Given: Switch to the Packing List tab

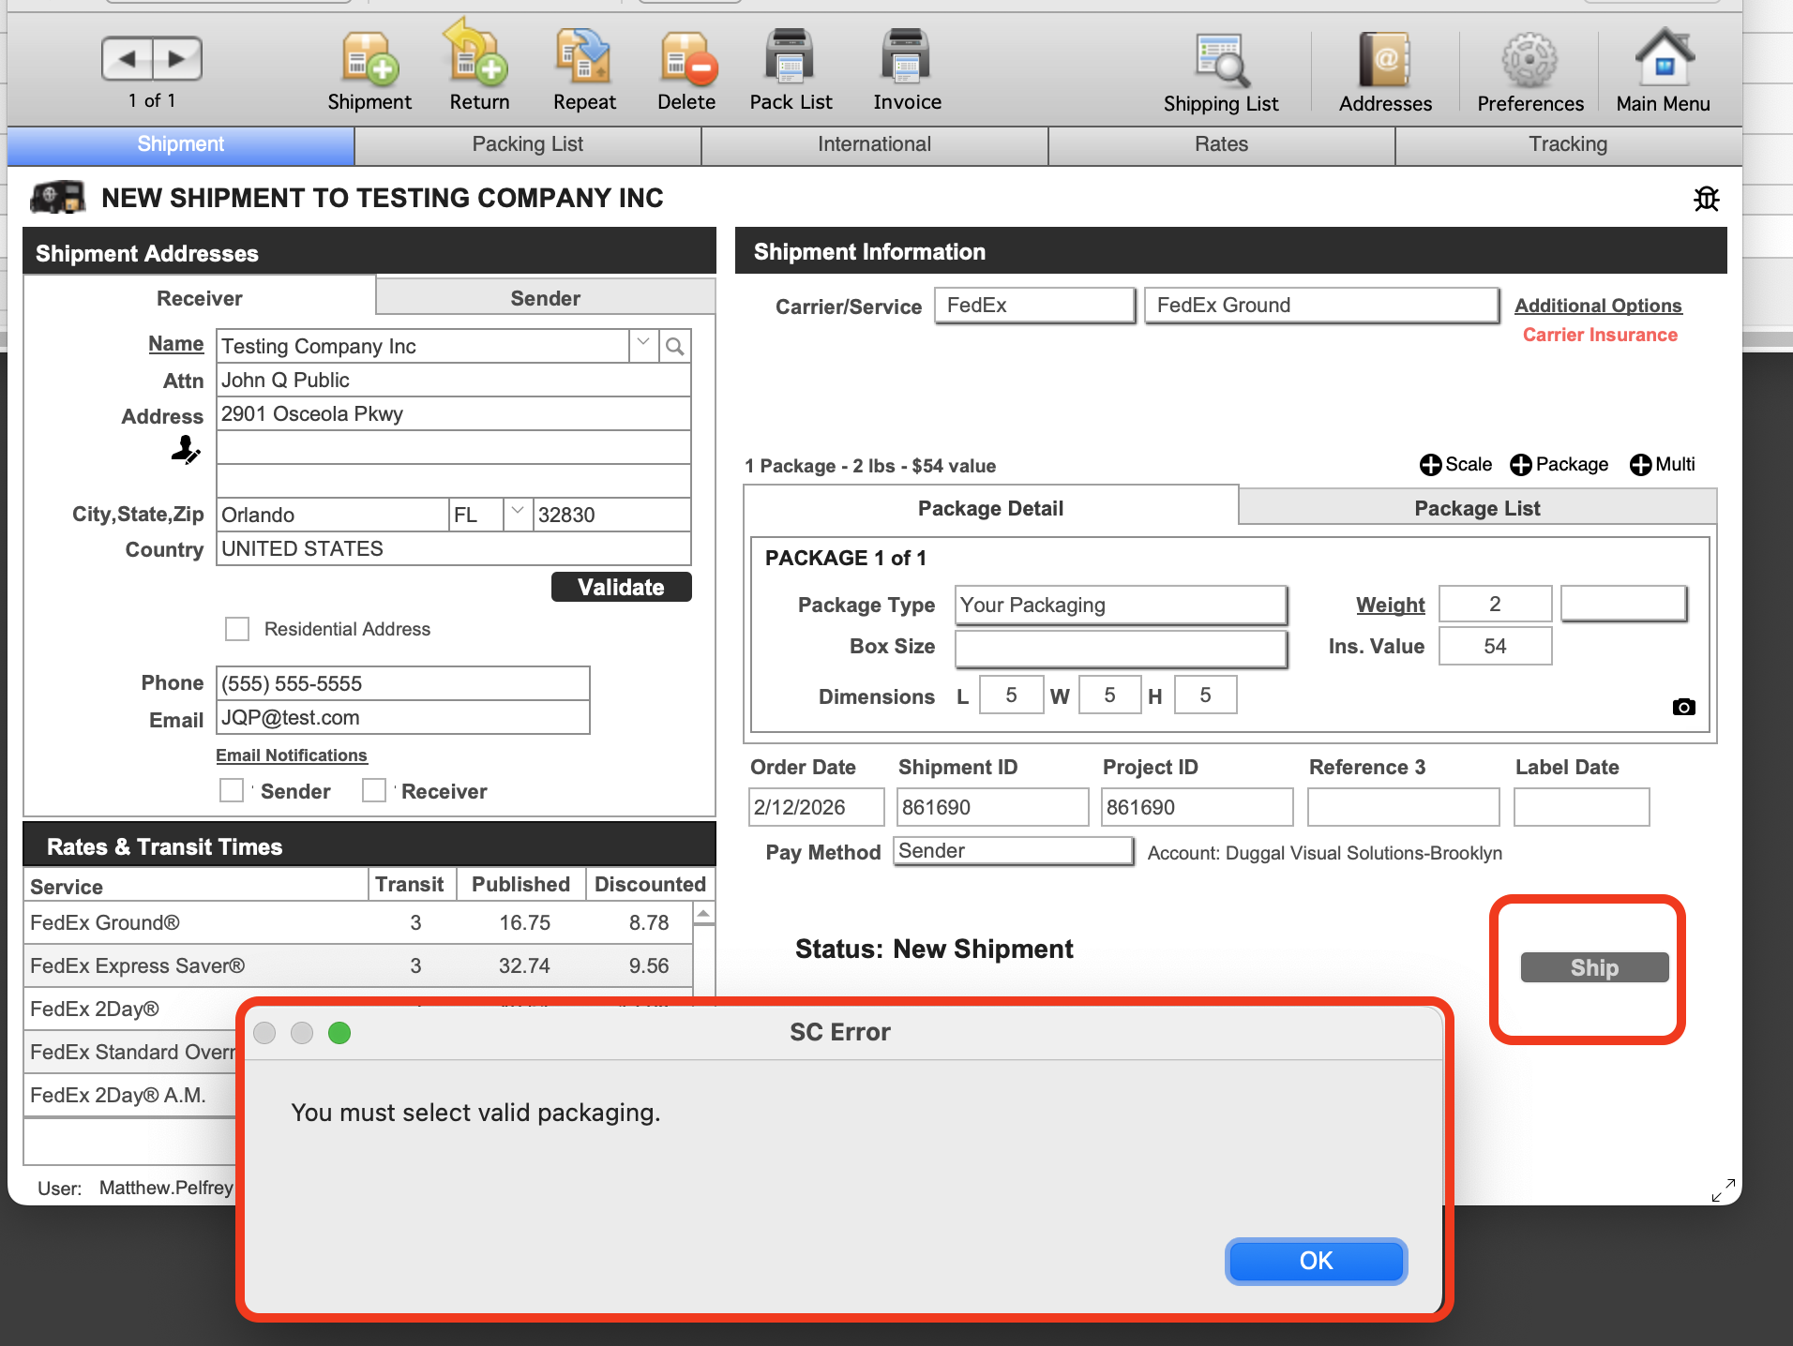Looking at the screenshot, I should 528,144.
